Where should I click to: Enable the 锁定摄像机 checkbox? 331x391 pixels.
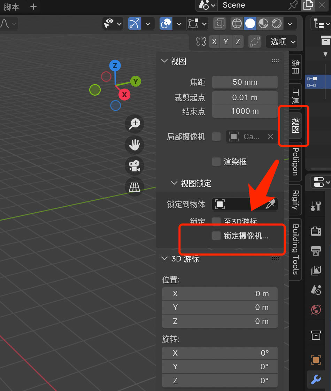216,236
